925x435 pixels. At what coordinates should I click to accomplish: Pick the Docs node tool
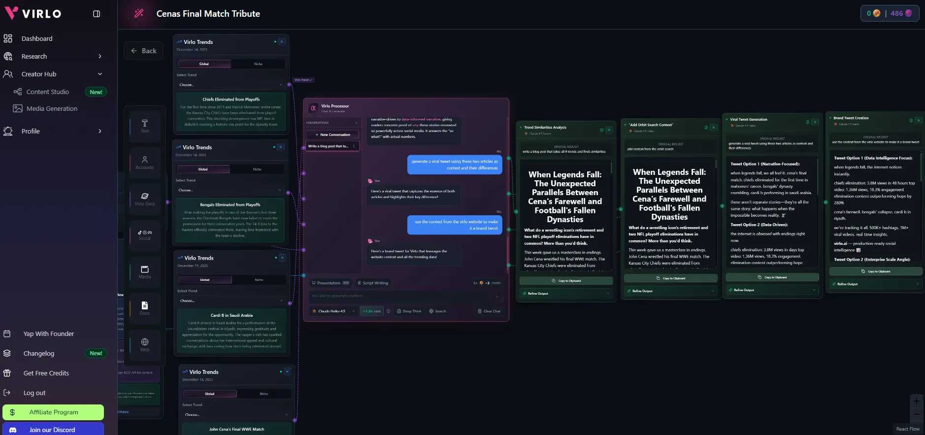point(145,308)
